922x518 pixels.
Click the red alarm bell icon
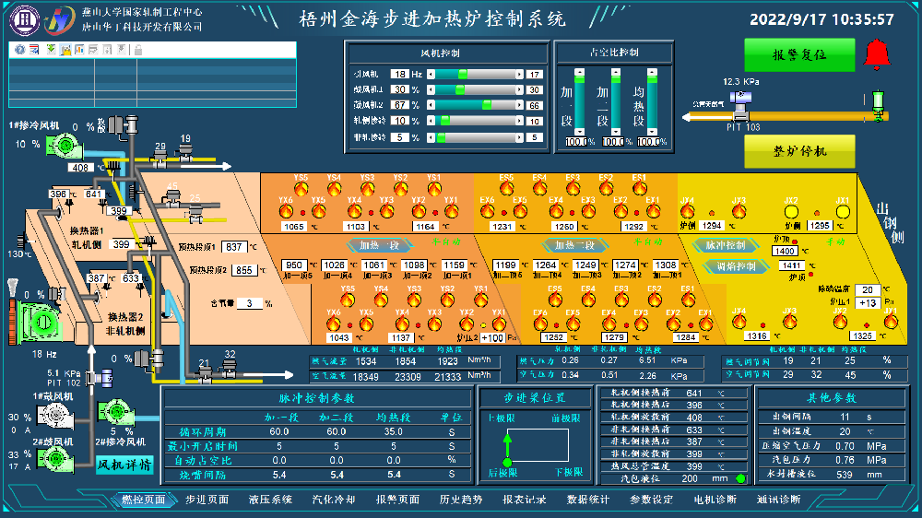click(878, 55)
